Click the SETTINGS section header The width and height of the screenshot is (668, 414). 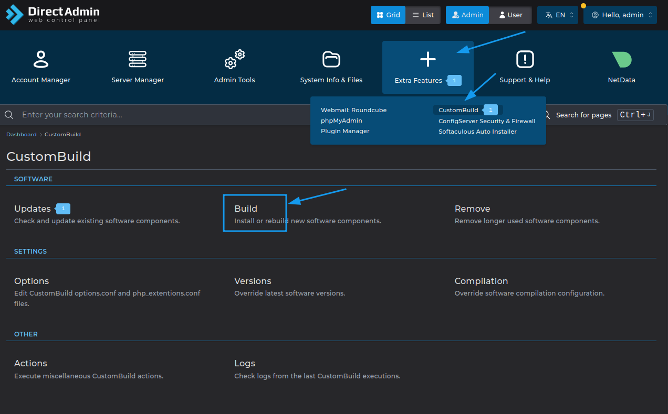(30, 252)
